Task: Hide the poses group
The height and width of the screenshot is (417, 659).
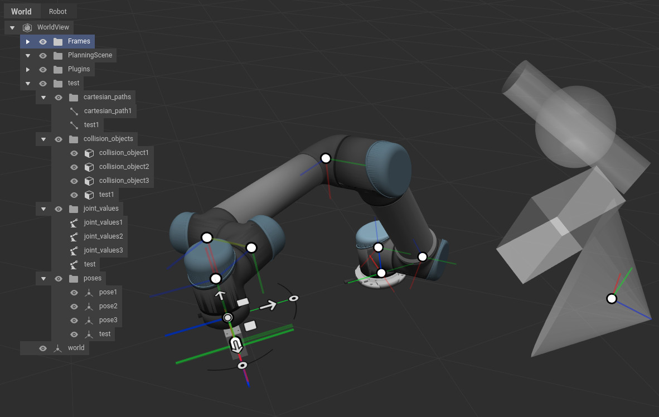Action: coord(59,278)
